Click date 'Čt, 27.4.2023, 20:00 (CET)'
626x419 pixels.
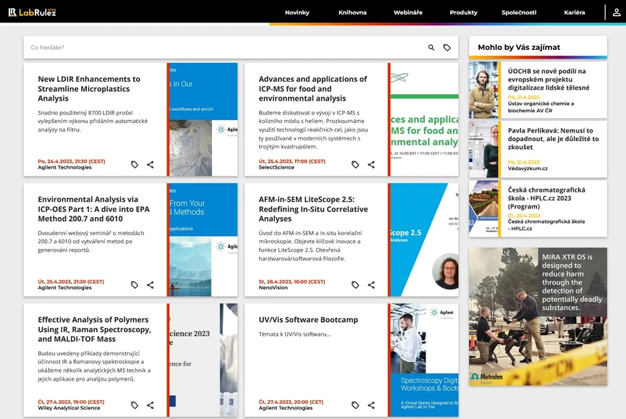point(291,402)
